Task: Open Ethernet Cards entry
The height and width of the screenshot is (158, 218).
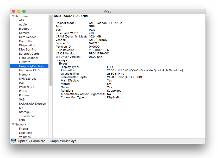Action: pos(29,54)
